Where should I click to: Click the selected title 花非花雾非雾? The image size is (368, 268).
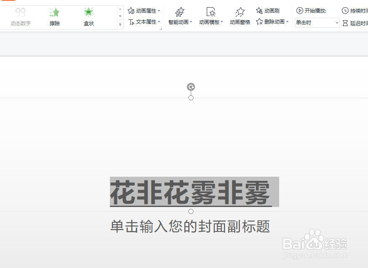190,192
